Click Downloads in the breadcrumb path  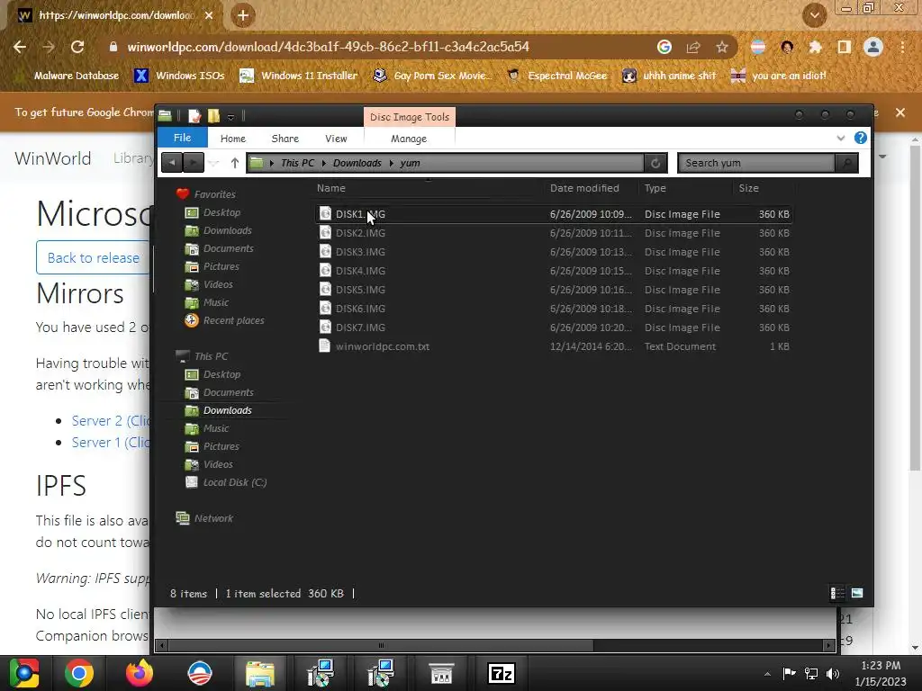click(357, 163)
